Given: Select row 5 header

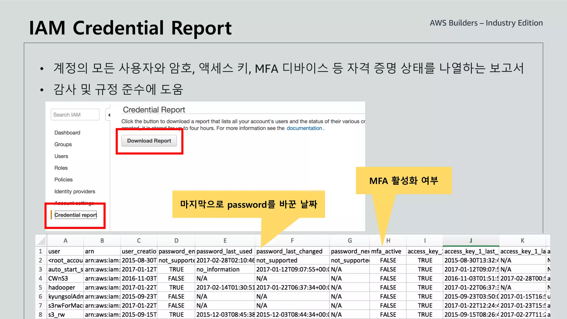Looking at the screenshot, I should [x=41, y=287].
